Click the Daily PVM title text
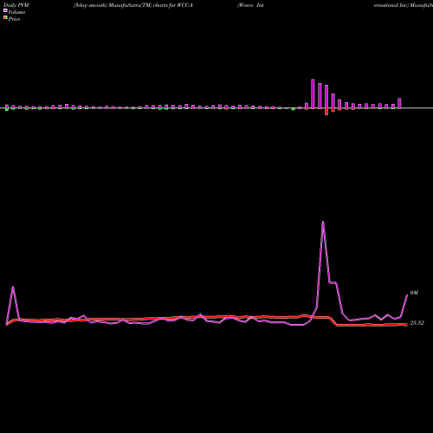Image resolution: width=433 pixels, height=433 pixels. point(16,5)
